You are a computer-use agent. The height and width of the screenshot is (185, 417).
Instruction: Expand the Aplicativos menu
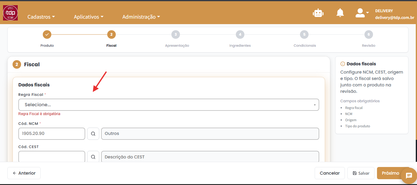click(89, 17)
